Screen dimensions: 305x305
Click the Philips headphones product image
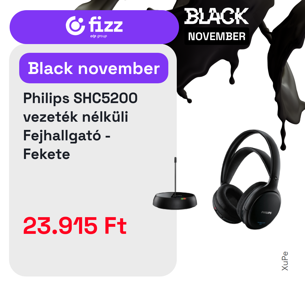(x=247, y=180)
